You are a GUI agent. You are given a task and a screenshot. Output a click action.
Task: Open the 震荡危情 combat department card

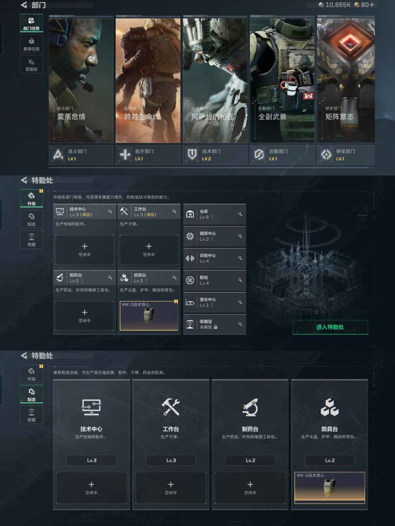click(81, 80)
